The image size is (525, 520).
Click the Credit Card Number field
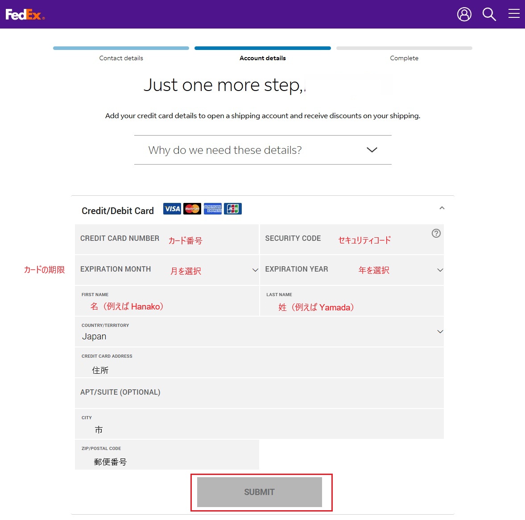tap(167, 239)
